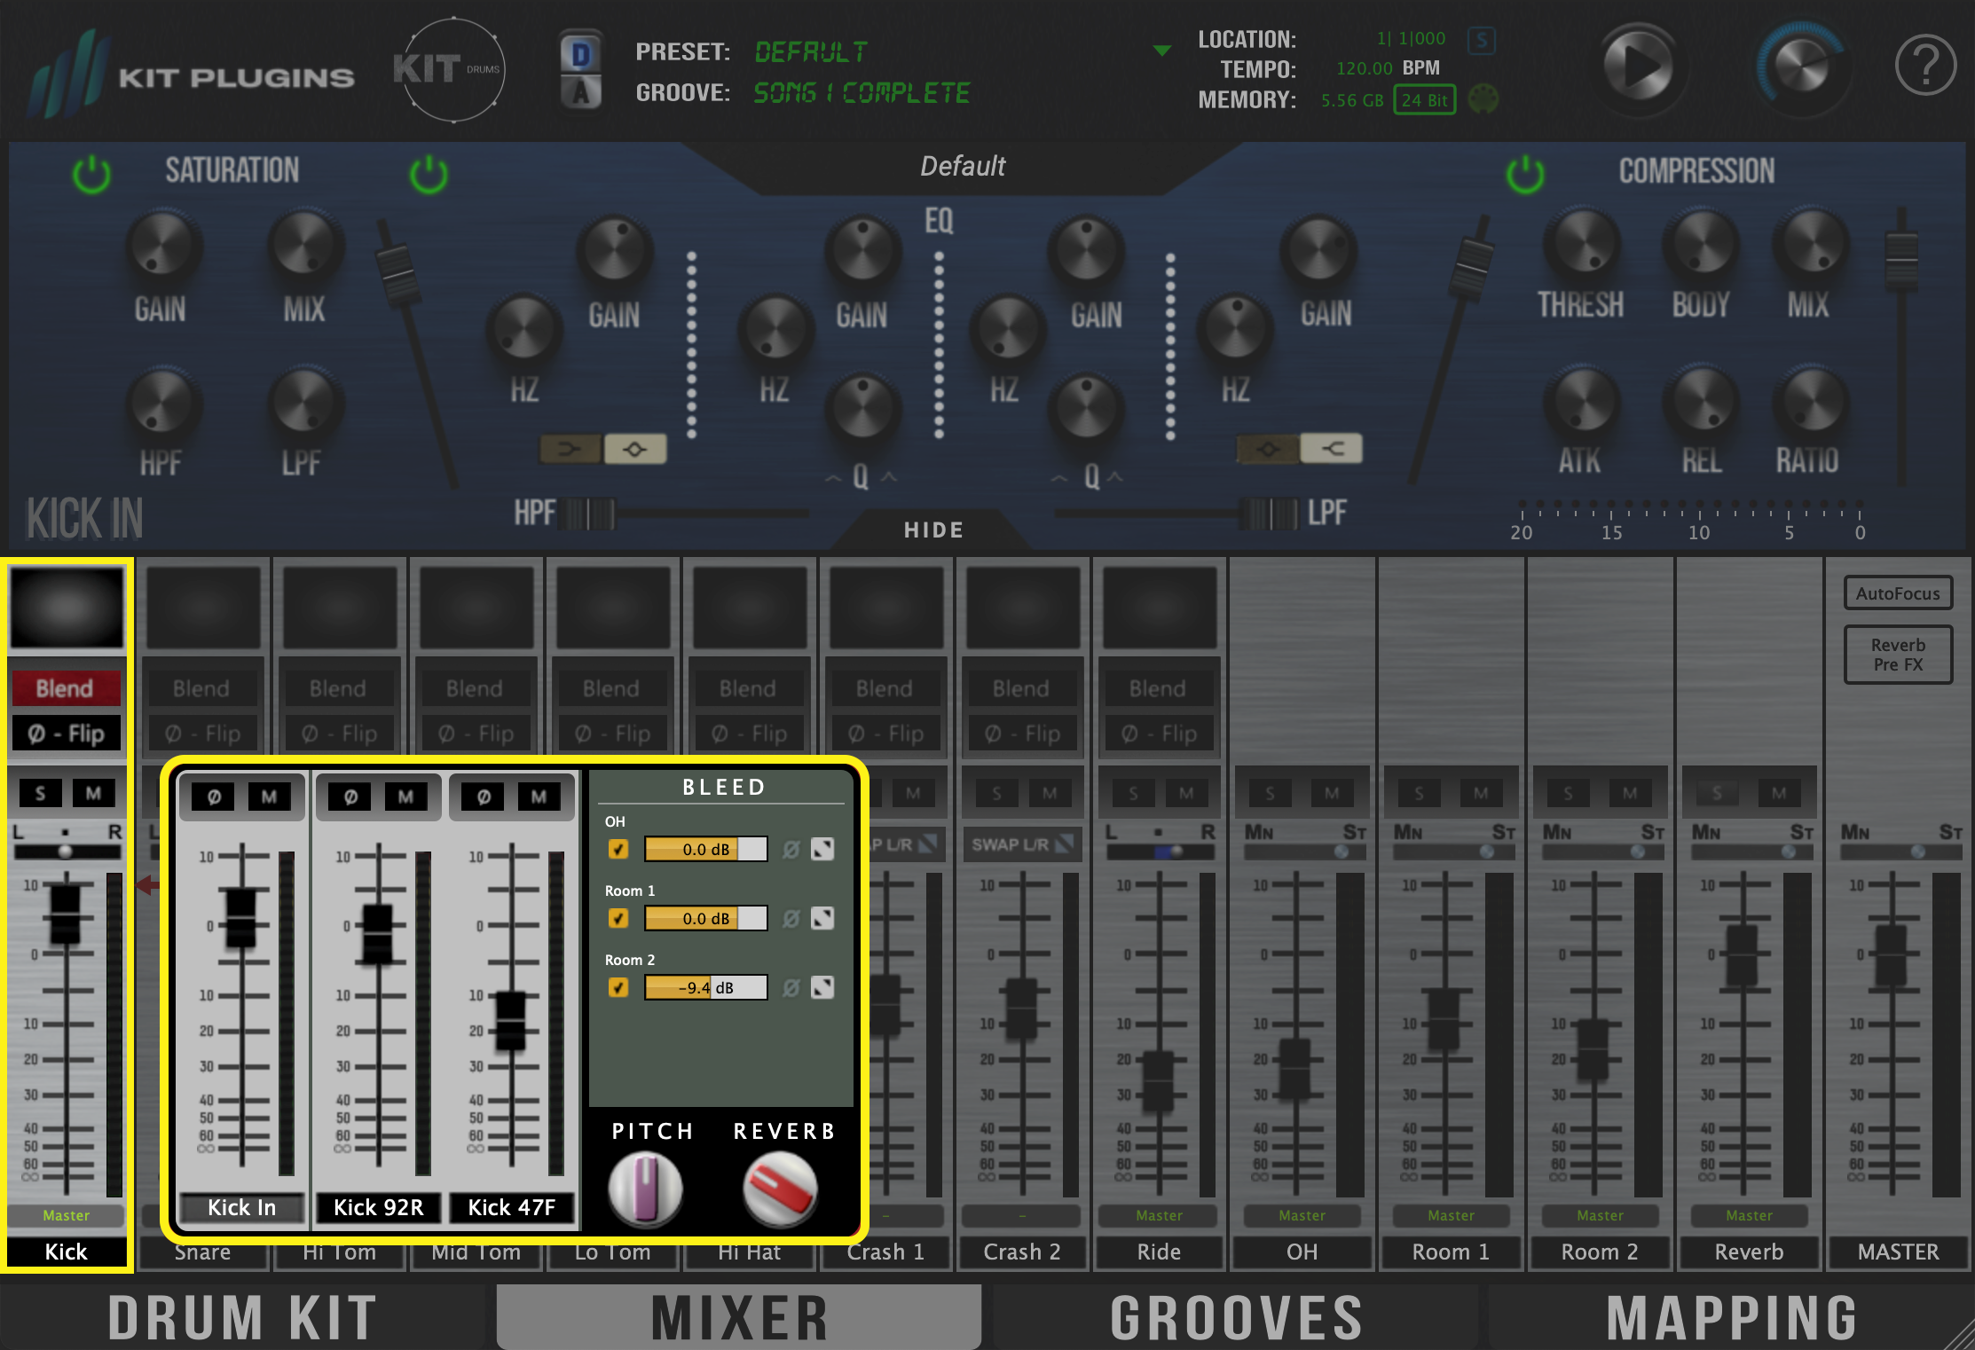Open the help question mark icon
This screenshot has width=1975, height=1350.
point(1924,66)
